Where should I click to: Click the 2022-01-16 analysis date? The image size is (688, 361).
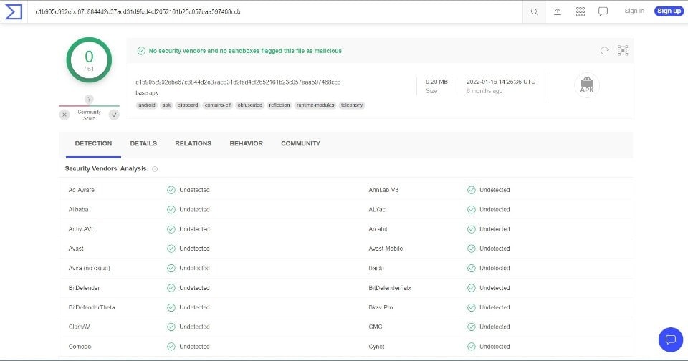click(501, 82)
